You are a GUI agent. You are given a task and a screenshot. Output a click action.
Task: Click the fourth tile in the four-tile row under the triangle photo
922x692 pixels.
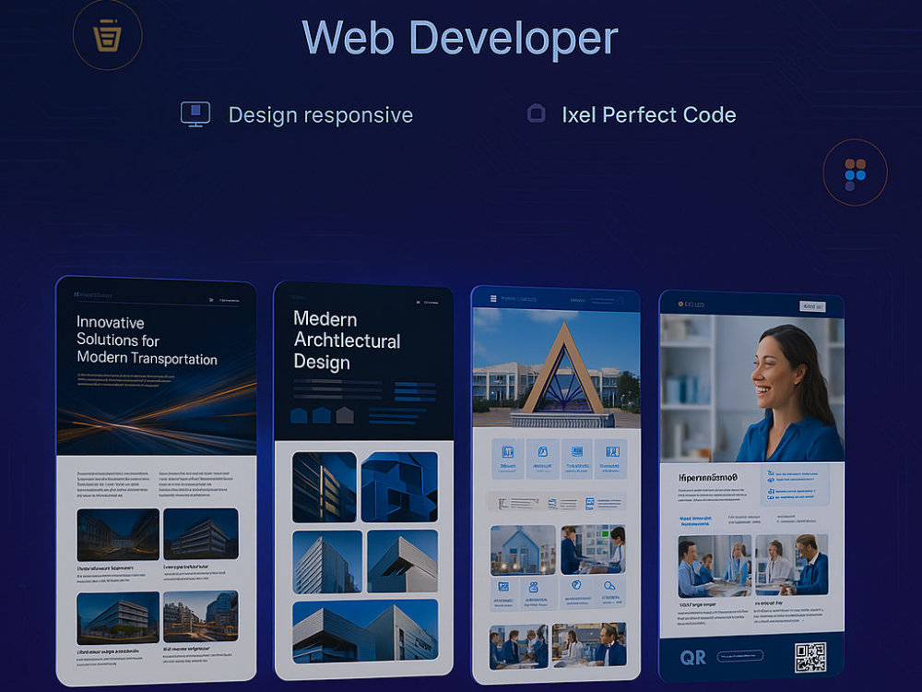(611, 458)
